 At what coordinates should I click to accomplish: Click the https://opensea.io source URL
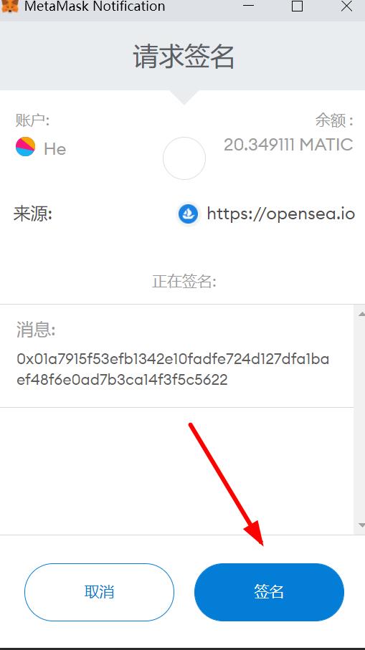(281, 214)
